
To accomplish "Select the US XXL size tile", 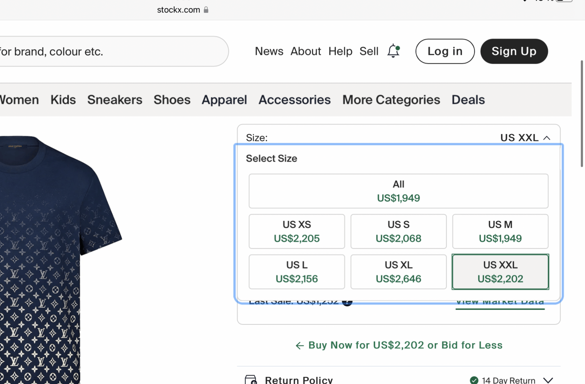I will pyautogui.click(x=500, y=272).
